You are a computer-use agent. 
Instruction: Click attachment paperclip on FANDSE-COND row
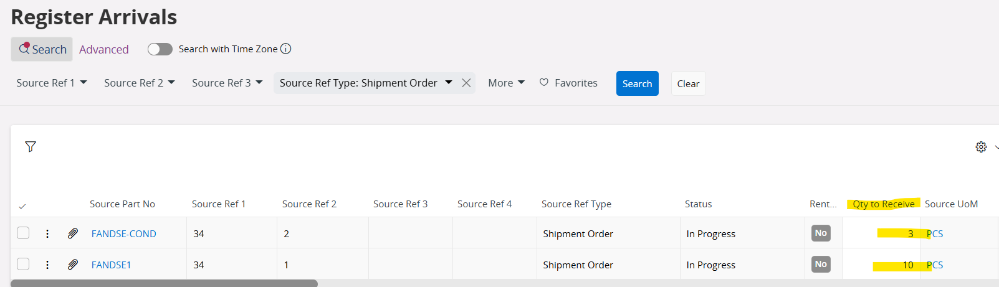click(x=73, y=233)
